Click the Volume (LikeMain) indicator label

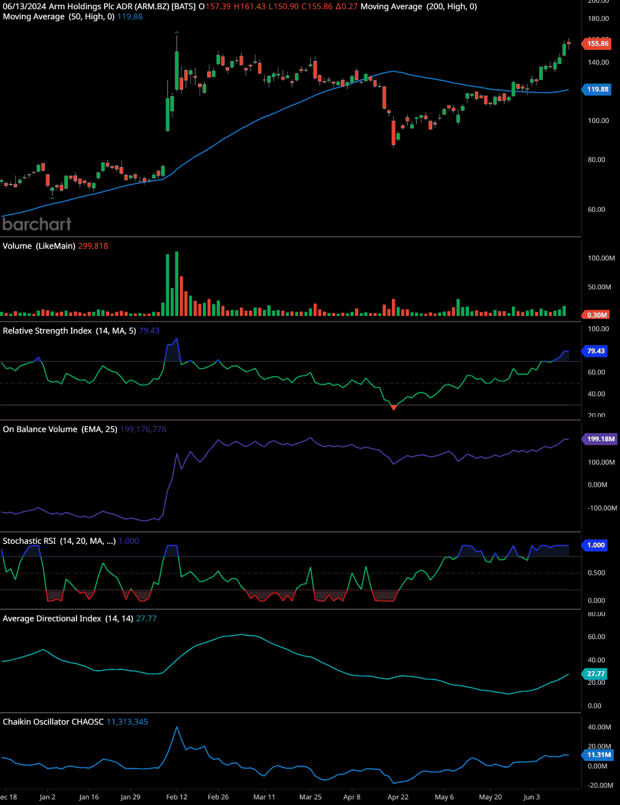tap(39, 246)
